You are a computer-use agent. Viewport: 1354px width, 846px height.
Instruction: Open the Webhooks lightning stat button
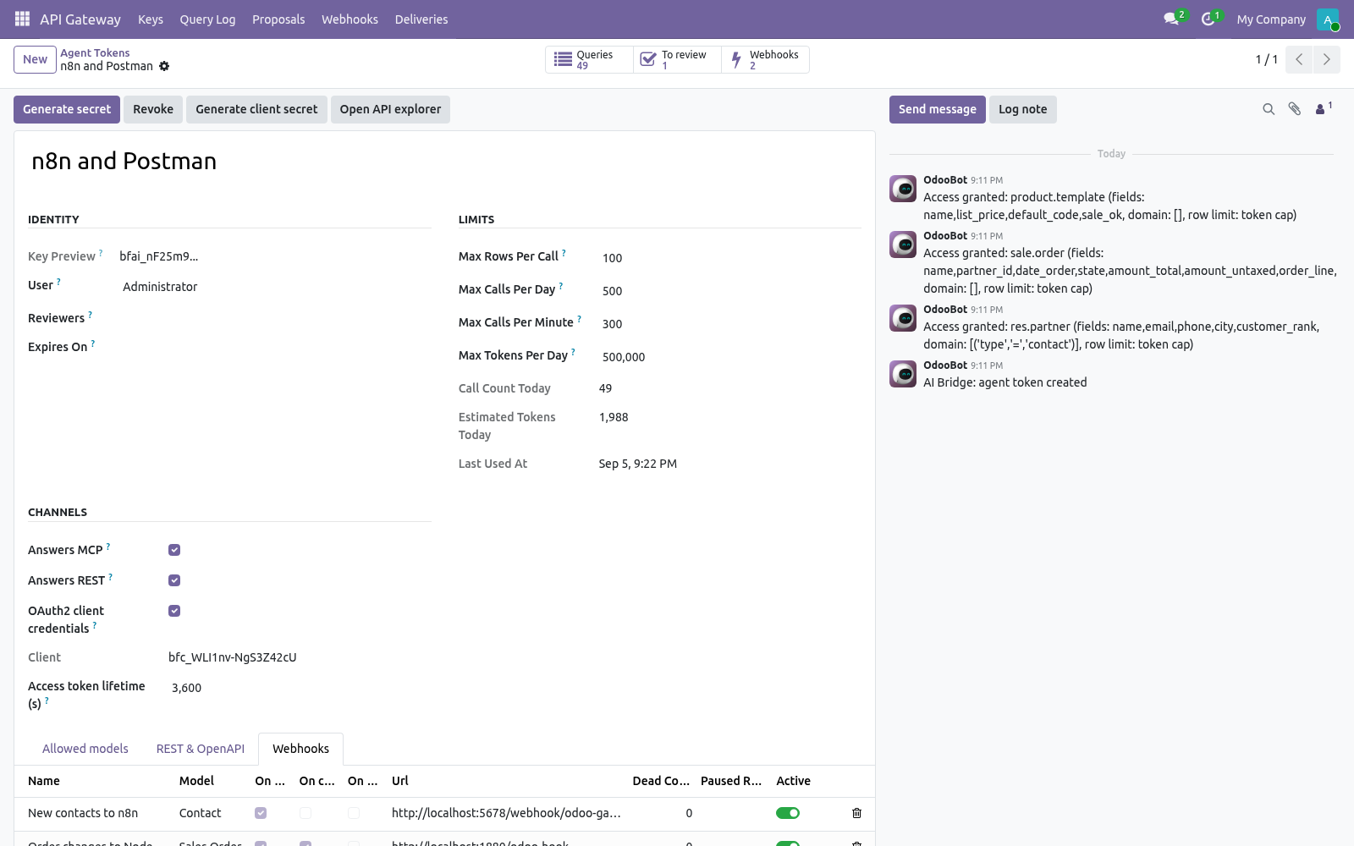pyautogui.click(x=765, y=59)
